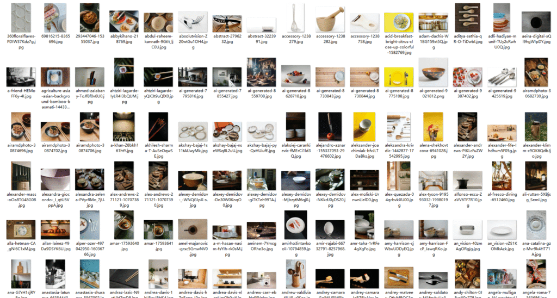Select the stacked bowls adli-hadiyan-munif thumbnail
Image resolution: width=557 pixels, height=298 pixels.
tap(502, 18)
